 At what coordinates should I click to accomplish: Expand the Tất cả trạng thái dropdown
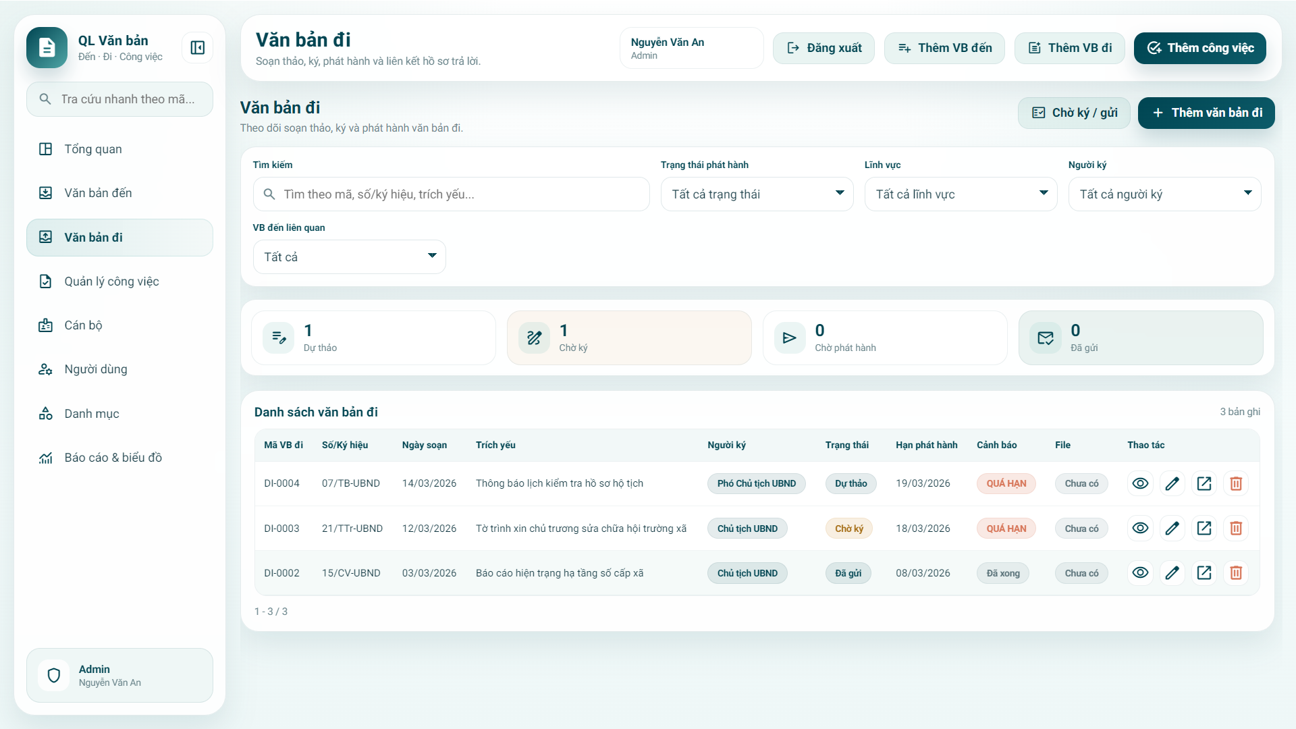pyautogui.click(x=757, y=194)
